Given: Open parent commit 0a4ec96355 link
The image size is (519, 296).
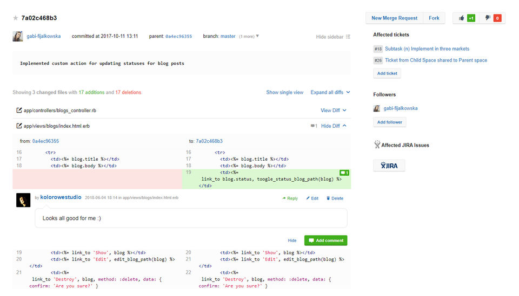Looking at the screenshot, I should point(178,37).
